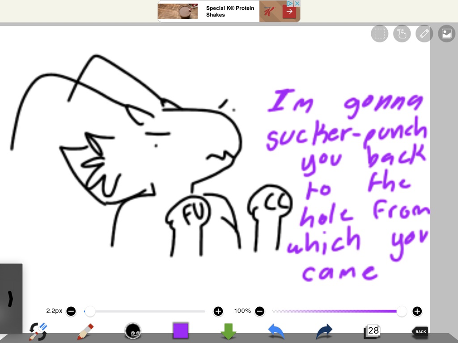Click the purple opacity slider track
Screen dimensions: 458x343
point(335,311)
